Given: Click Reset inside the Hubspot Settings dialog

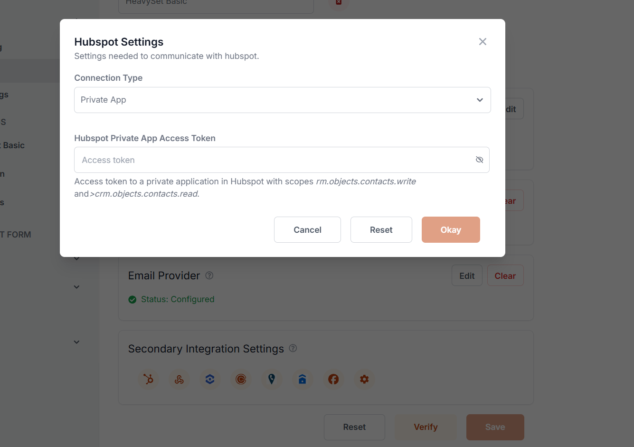Looking at the screenshot, I should 381,230.
